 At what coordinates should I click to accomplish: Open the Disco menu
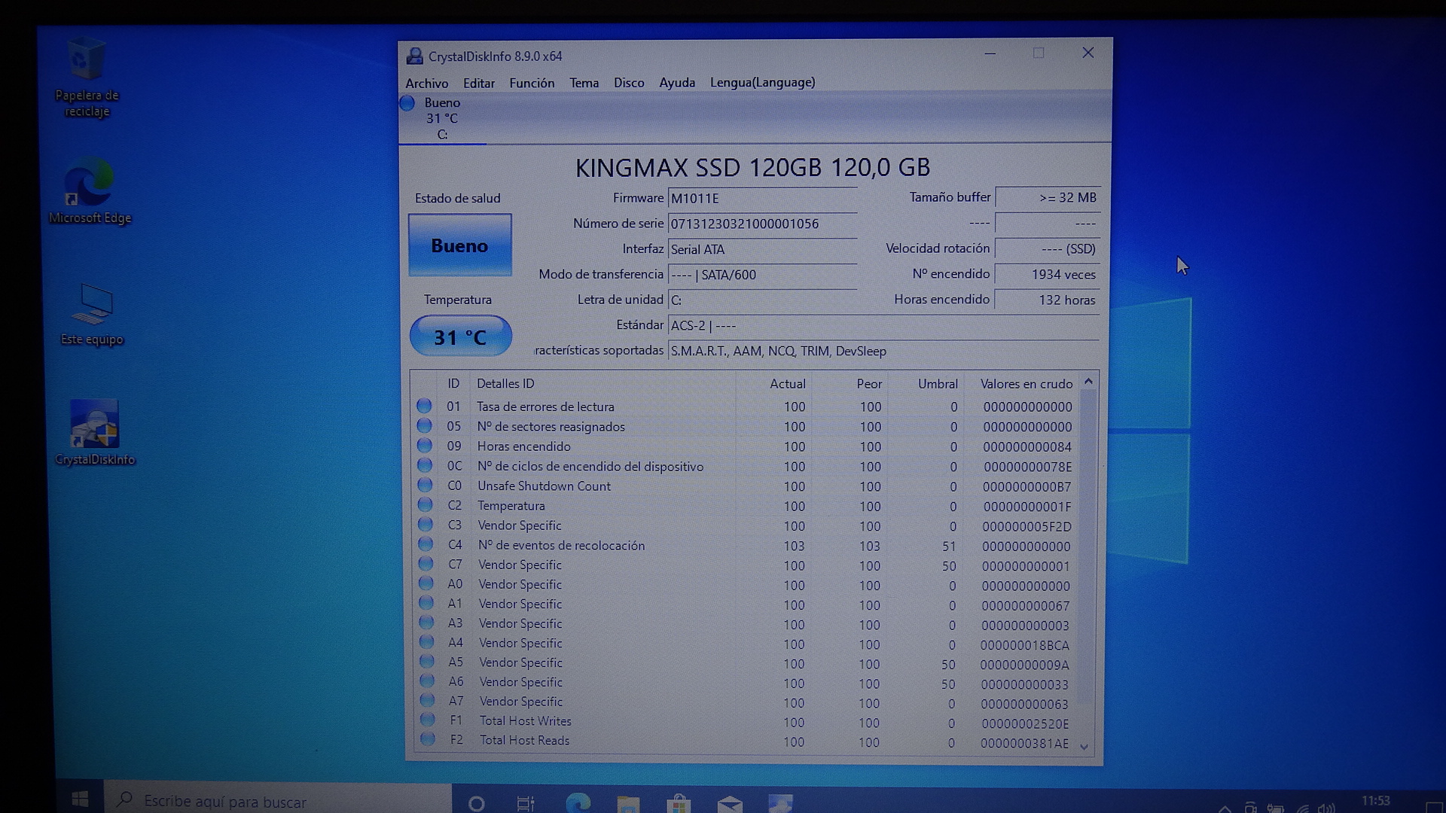coord(629,83)
